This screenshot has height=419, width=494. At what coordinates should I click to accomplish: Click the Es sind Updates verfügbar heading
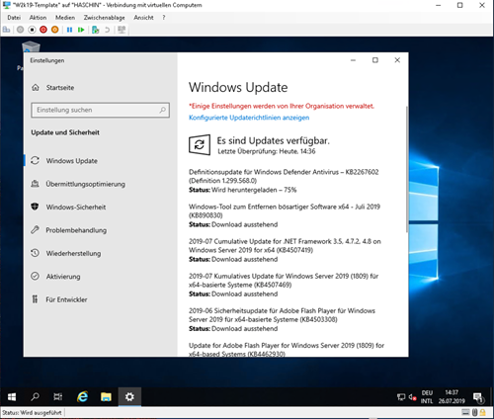pyautogui.click(x=273, y=140)
